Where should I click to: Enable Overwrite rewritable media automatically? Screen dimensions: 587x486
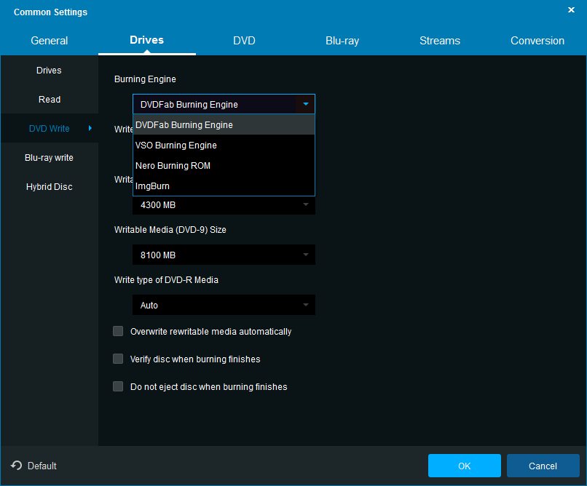point(118,331)
